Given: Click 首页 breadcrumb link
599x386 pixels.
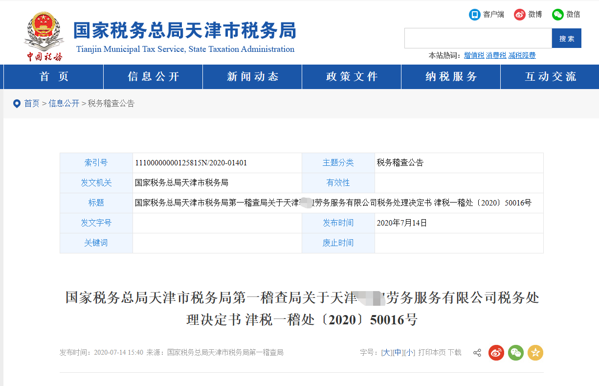Looking at the screenshot, I should click(32, 104).
